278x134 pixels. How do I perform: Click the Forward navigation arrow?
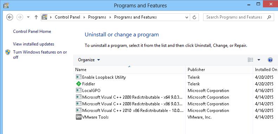click(x=20, y=17)
